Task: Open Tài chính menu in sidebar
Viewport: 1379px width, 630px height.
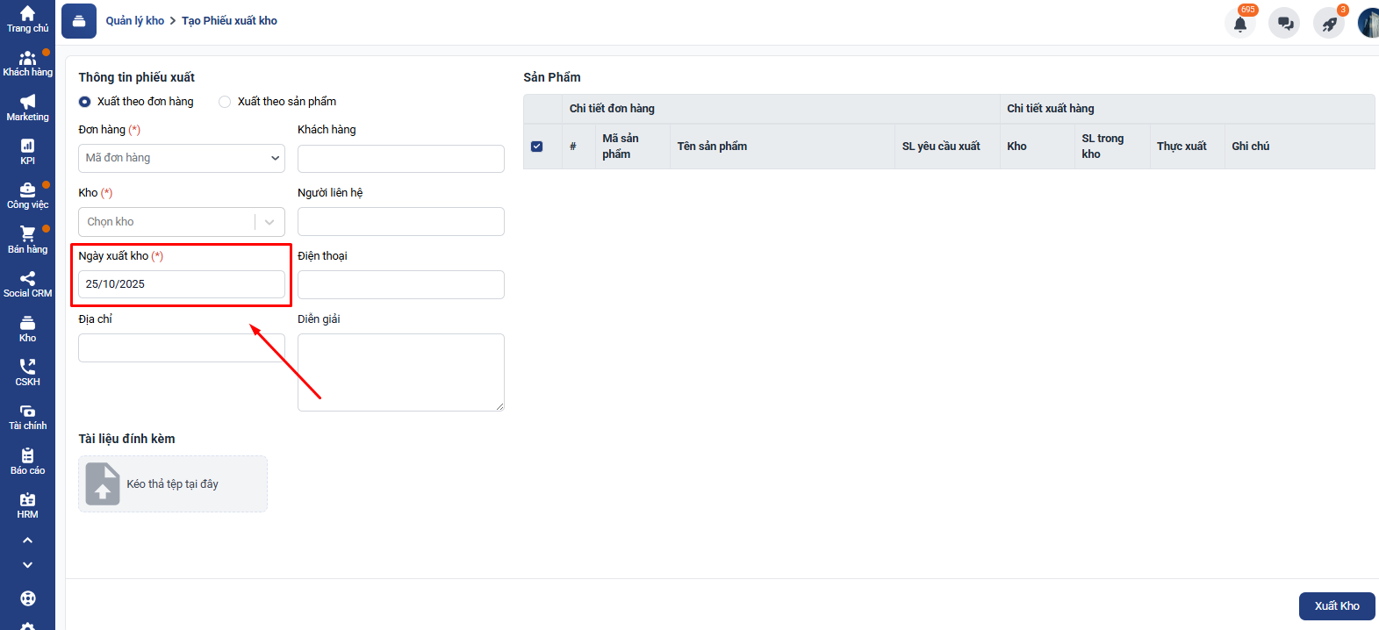Action: (x=27, y=417)
